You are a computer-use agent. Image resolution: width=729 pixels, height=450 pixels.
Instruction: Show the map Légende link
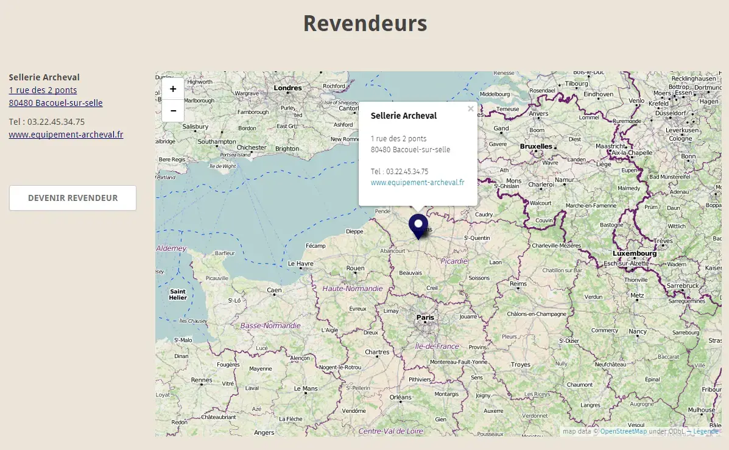click(x=705, y=431)
